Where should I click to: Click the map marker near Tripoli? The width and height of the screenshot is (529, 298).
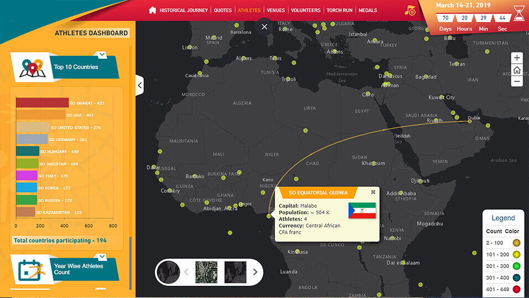(288, 79)
